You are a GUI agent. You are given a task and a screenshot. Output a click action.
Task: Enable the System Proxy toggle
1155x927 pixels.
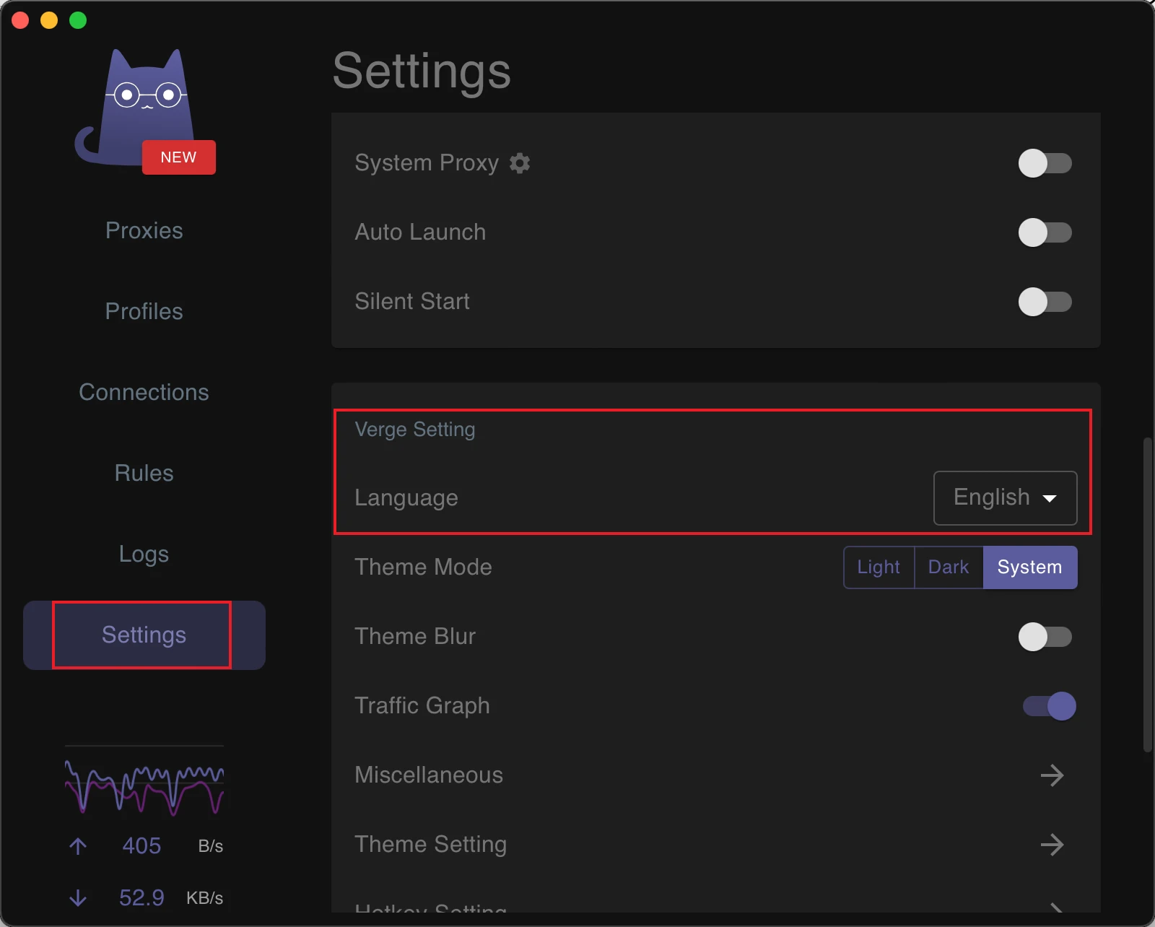[1045, 163]
